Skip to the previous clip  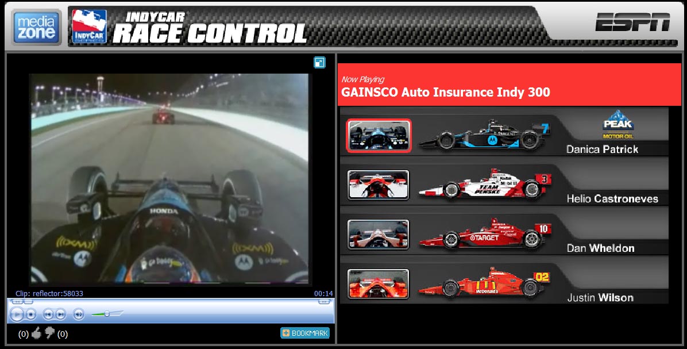pyautogui.click(x=48, y=315)
